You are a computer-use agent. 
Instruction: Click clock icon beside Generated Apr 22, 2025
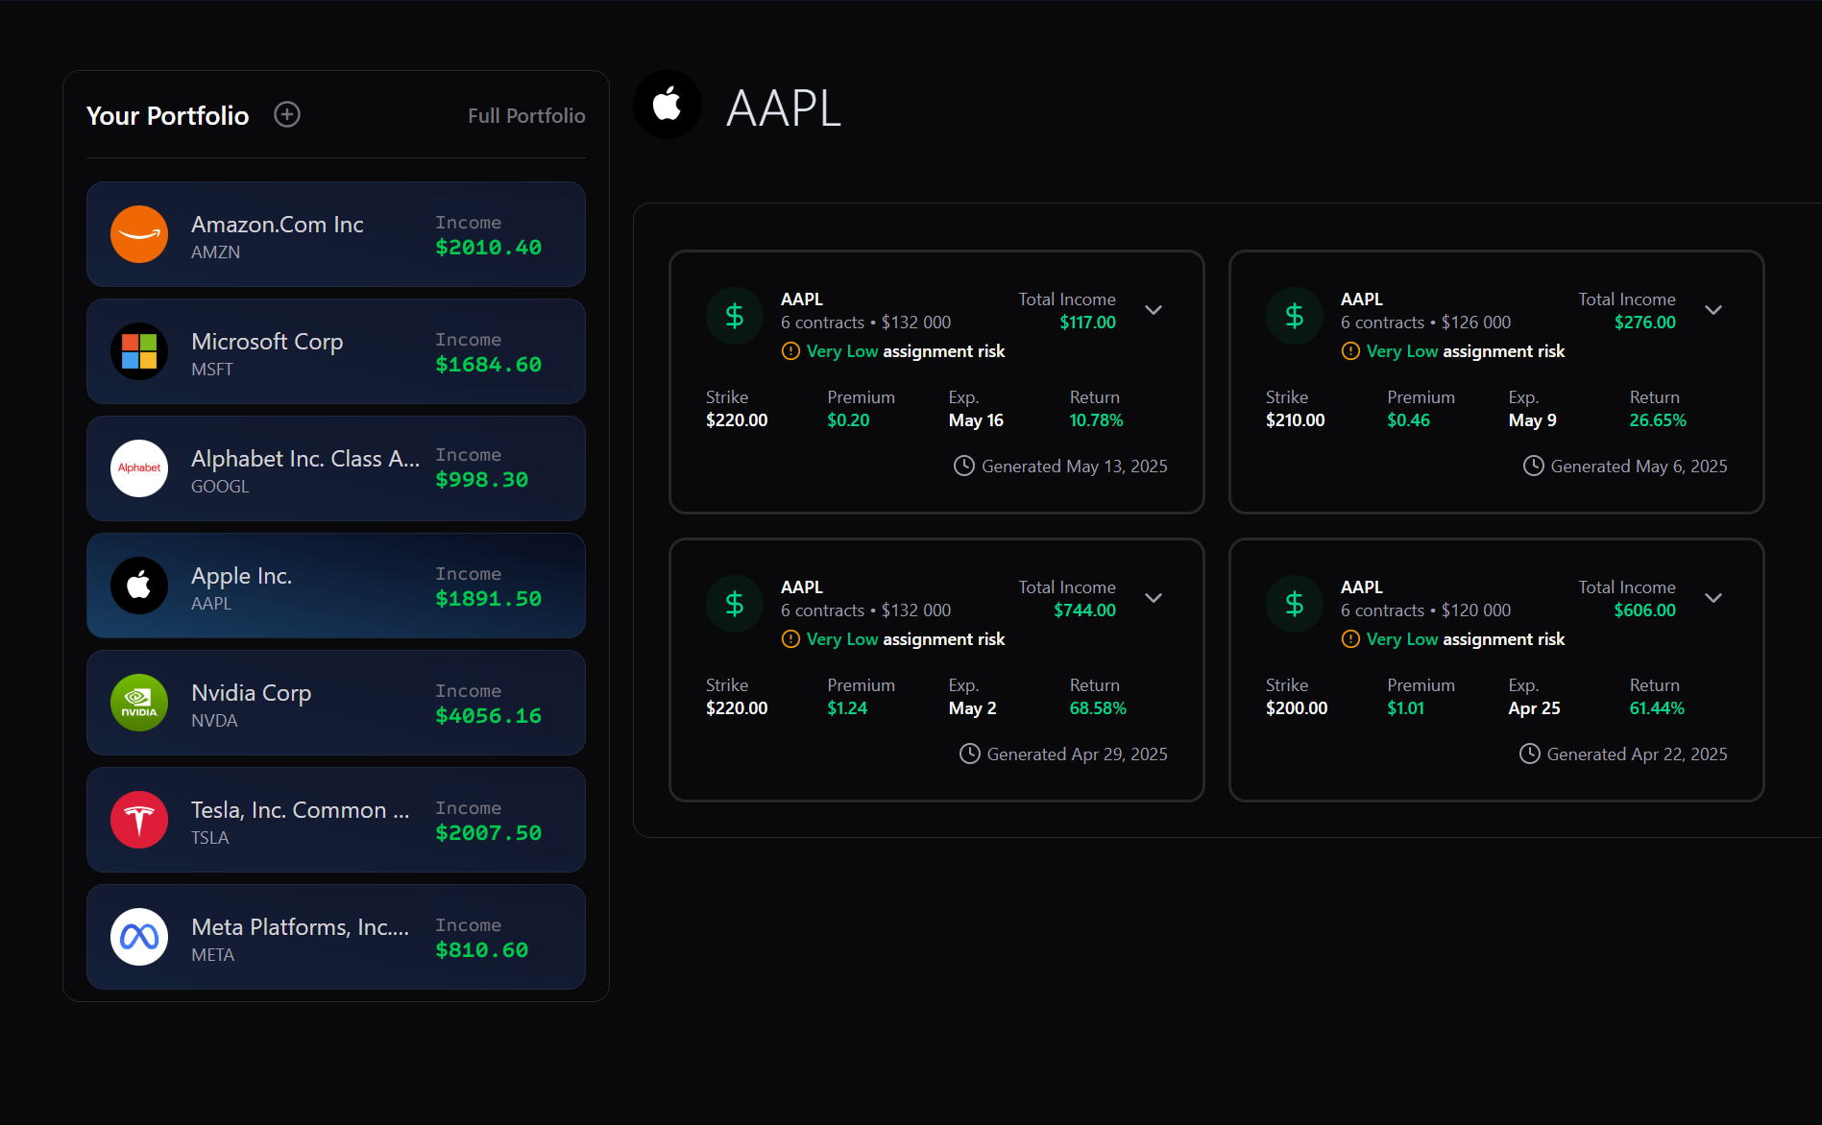coord(1530,754)
